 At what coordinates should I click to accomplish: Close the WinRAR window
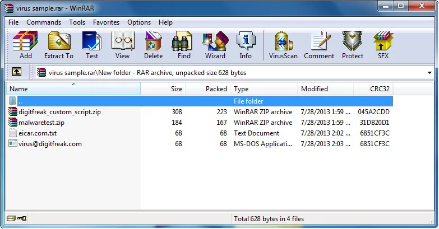422,6
